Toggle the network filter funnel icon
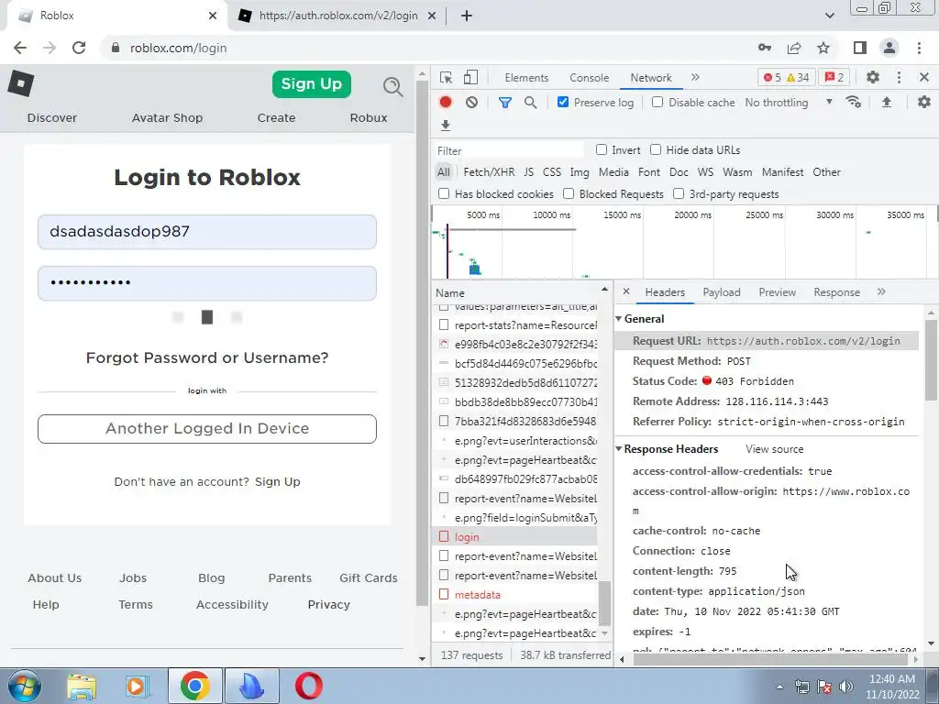 pos(505,103)
